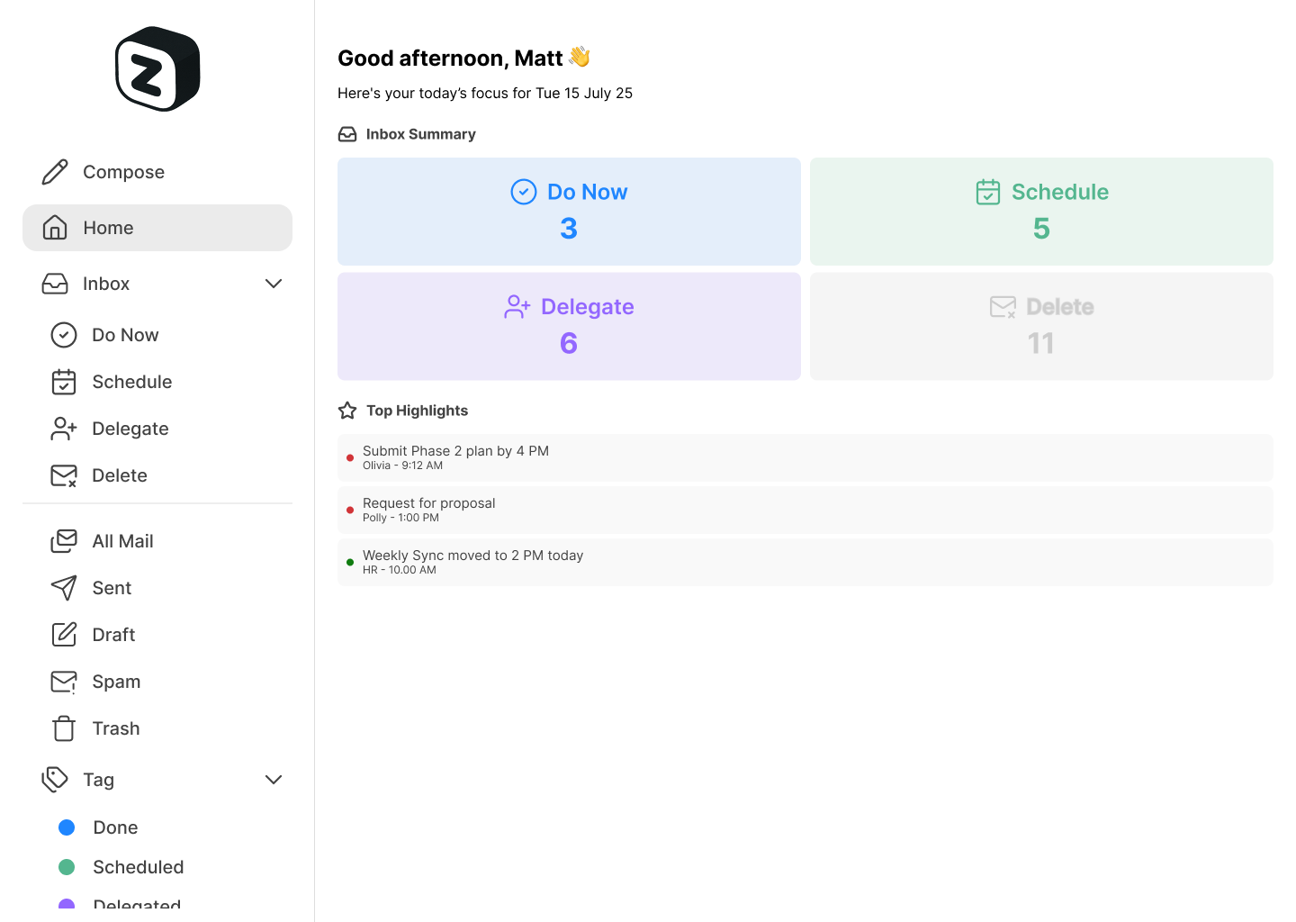Open the Delete envelope icon in sidebar
The width and height of the screenshot is (1296, 922).
pyautogui.click(x=64, y=475)
